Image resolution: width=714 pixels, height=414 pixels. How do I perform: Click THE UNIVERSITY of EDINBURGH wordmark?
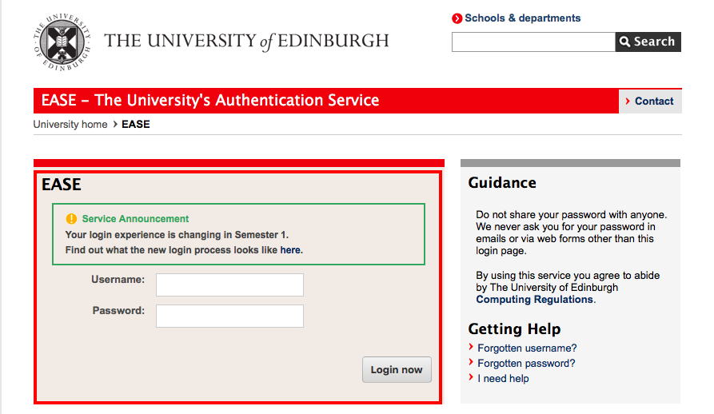246,41
